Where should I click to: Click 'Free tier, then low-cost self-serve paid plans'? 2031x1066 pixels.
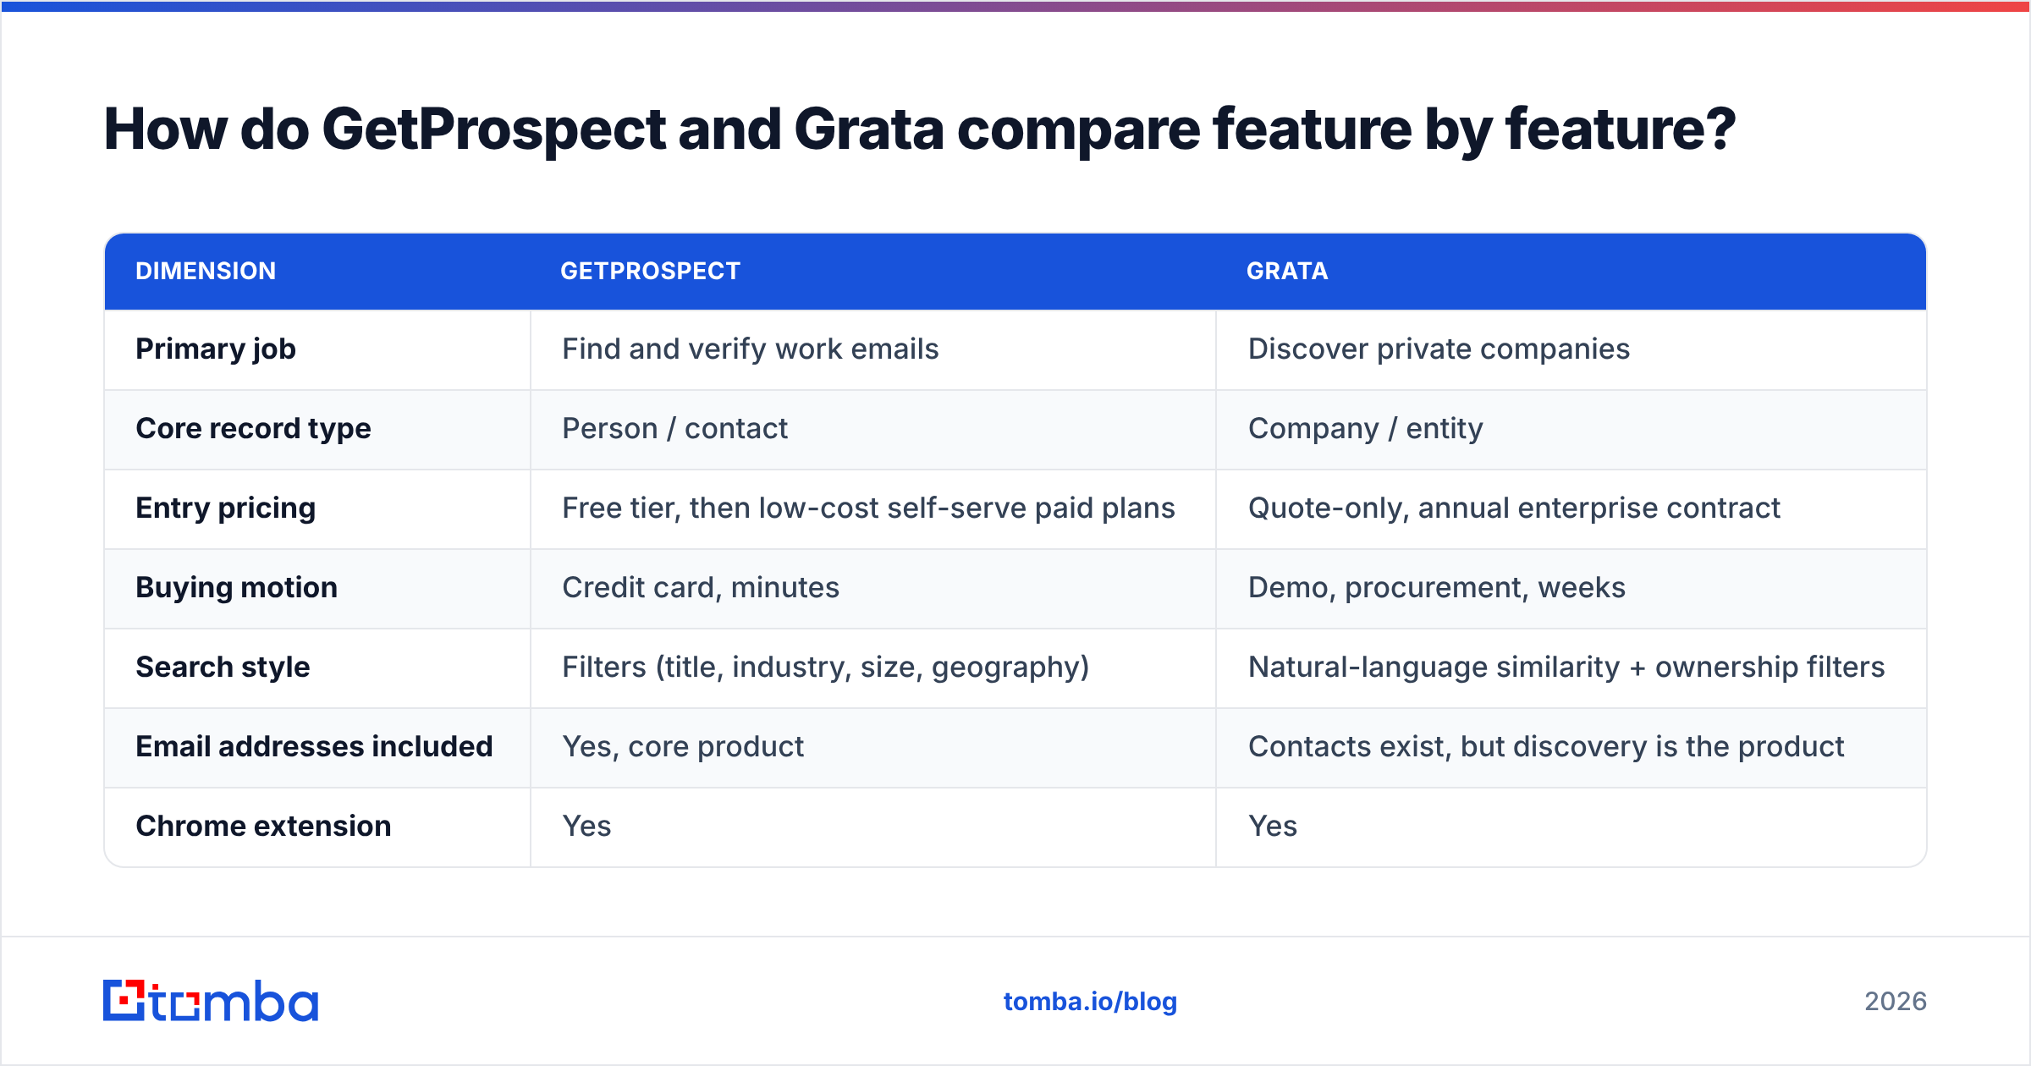(868, 508)
